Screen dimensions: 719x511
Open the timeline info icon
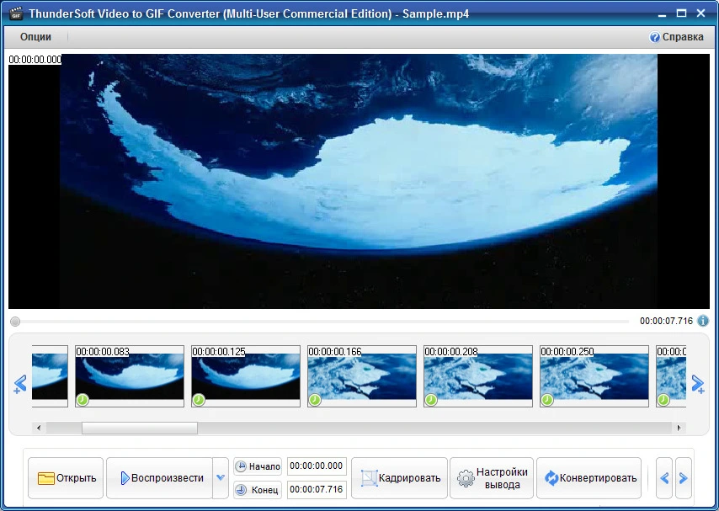point(703,321)
